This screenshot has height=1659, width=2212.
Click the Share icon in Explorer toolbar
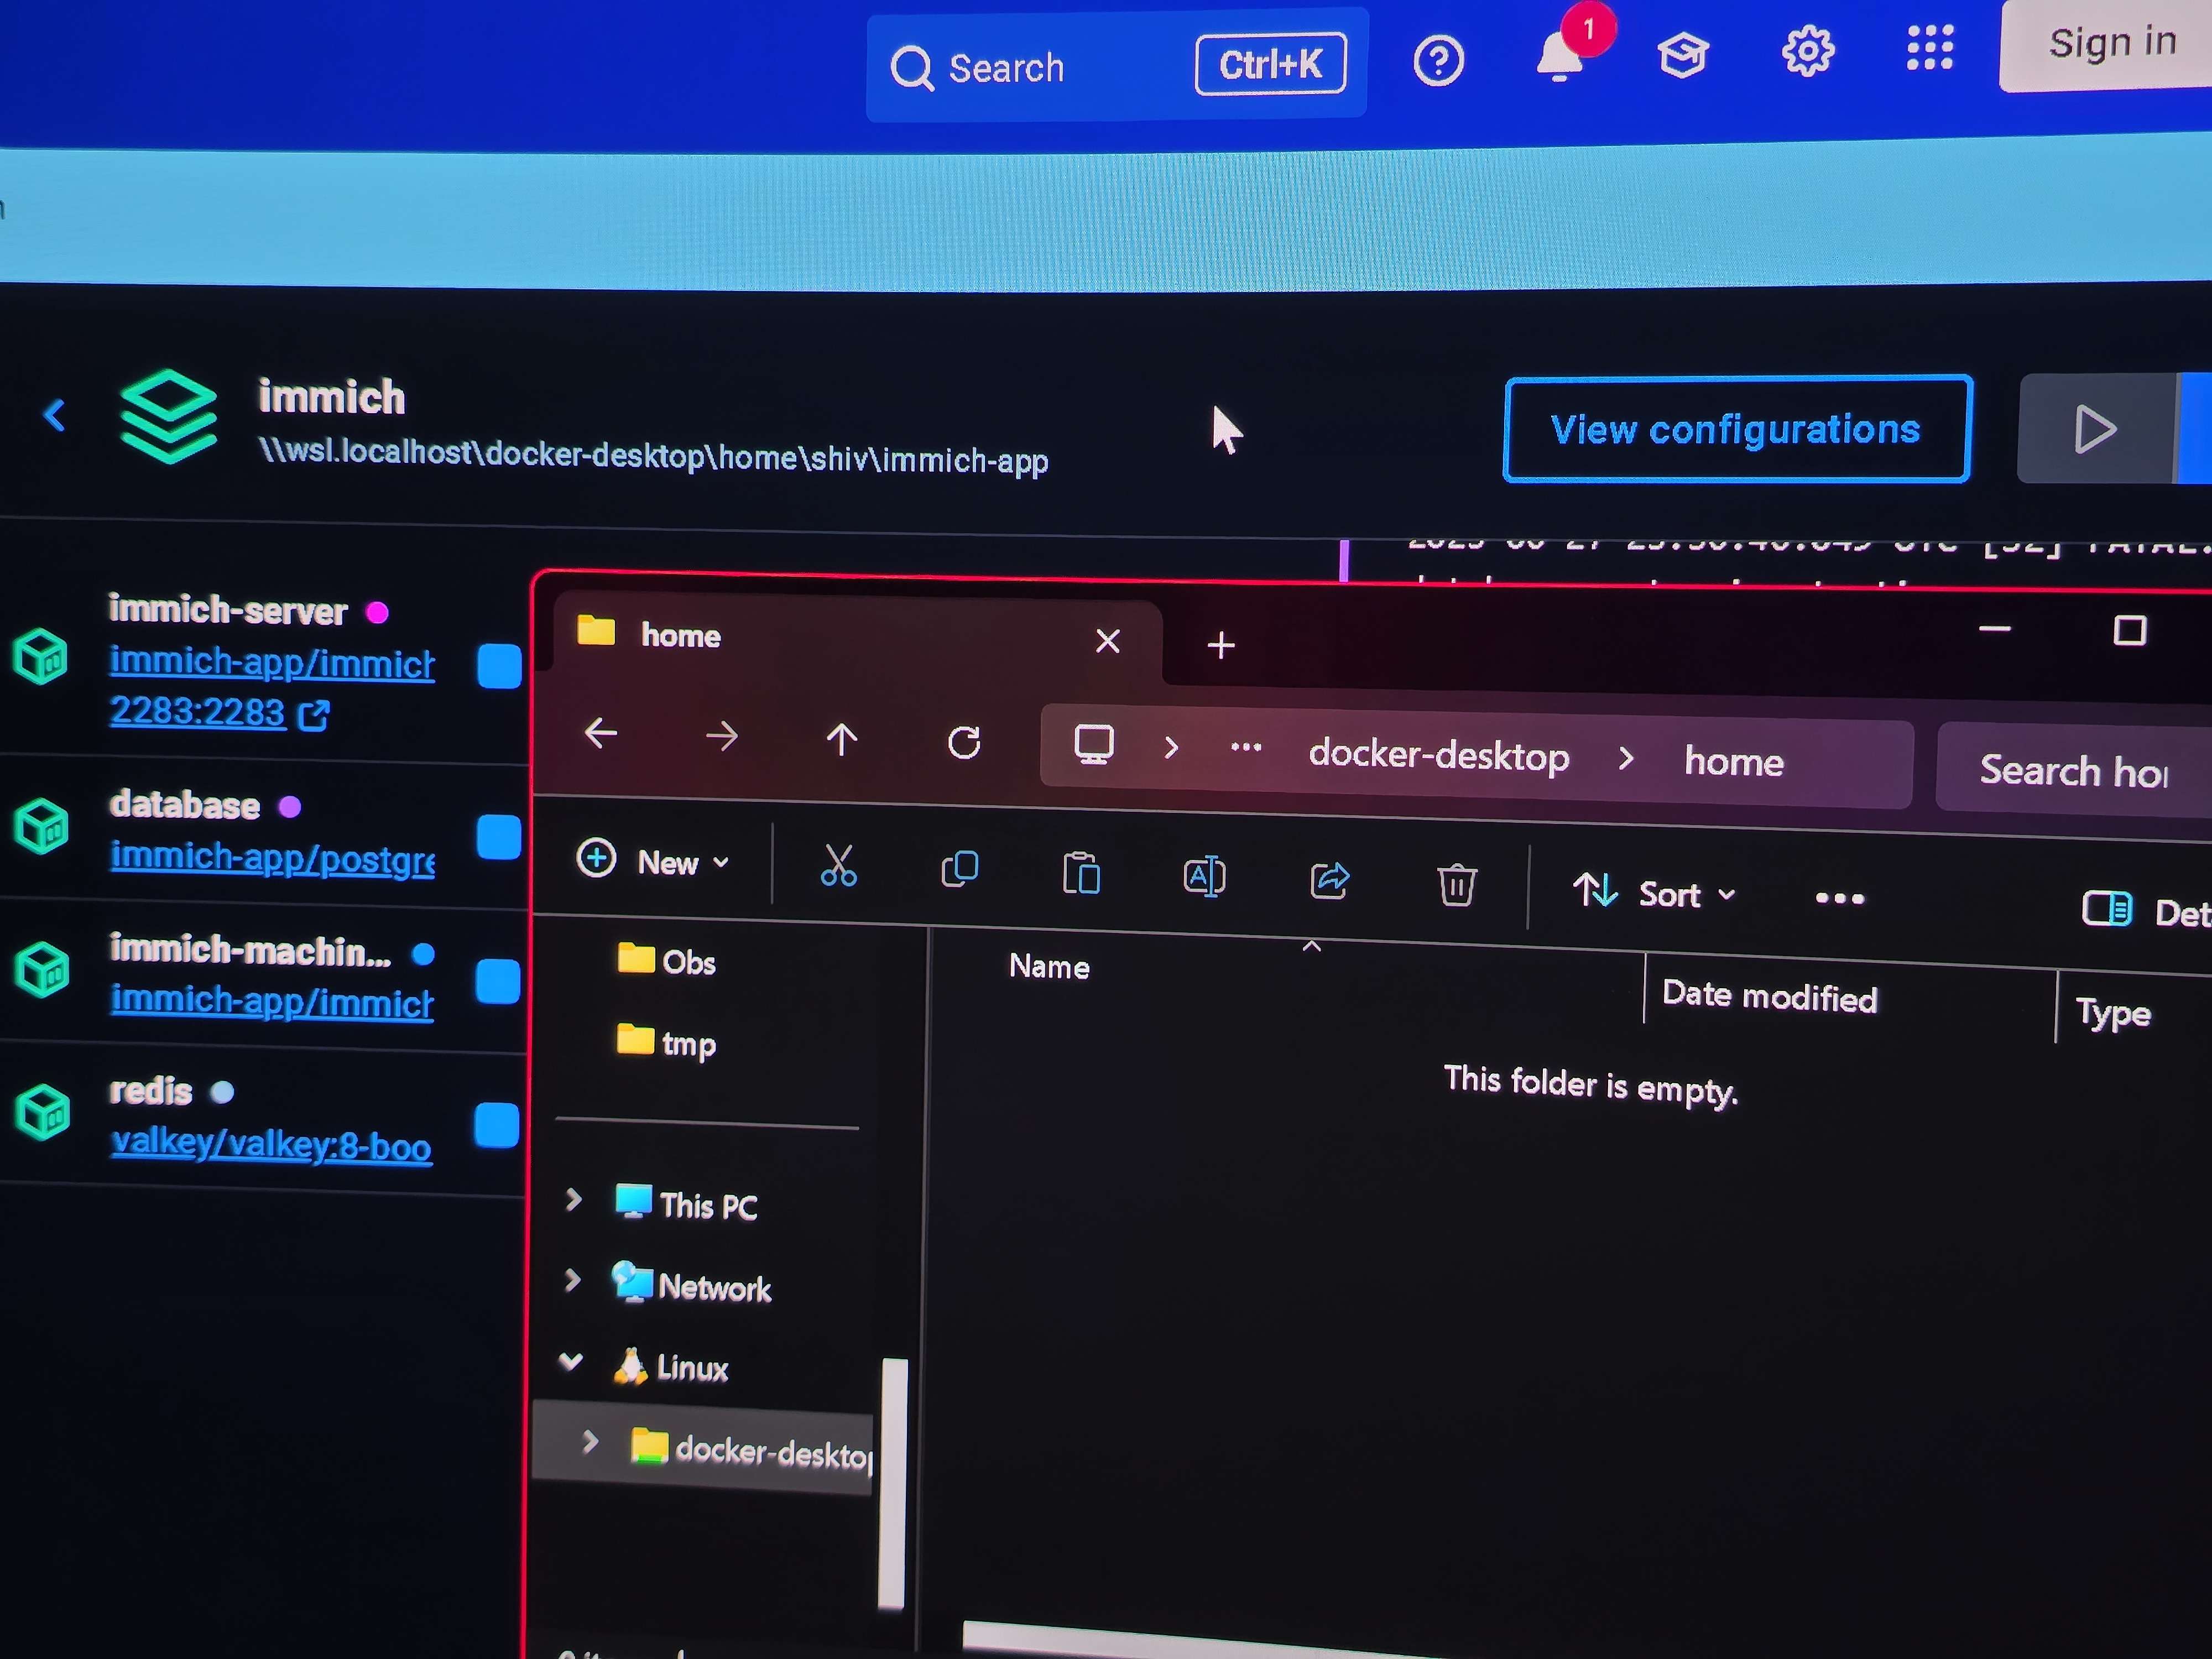[x=1329, y=880]
